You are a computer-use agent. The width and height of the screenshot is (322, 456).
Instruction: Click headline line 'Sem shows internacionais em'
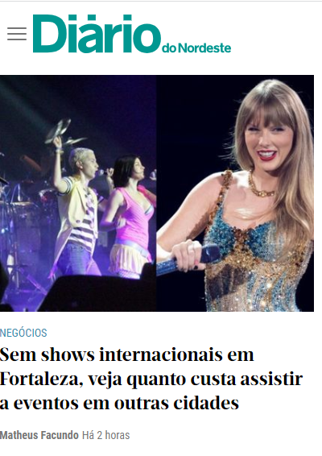click(127, 354)
